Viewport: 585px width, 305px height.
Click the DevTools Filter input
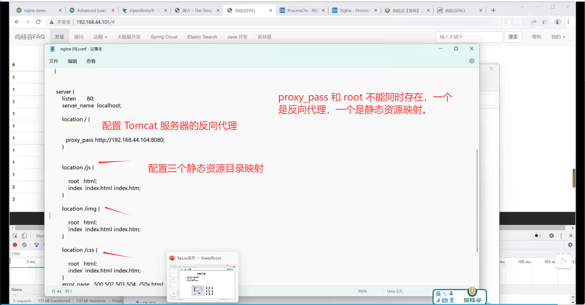tap(27, 254)
